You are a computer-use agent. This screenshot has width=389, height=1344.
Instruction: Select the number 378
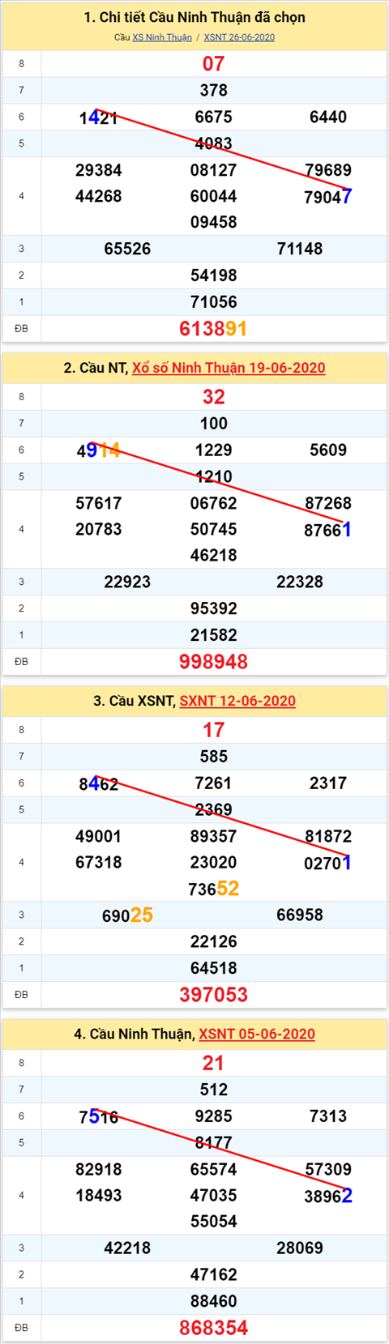click(214, 91)
